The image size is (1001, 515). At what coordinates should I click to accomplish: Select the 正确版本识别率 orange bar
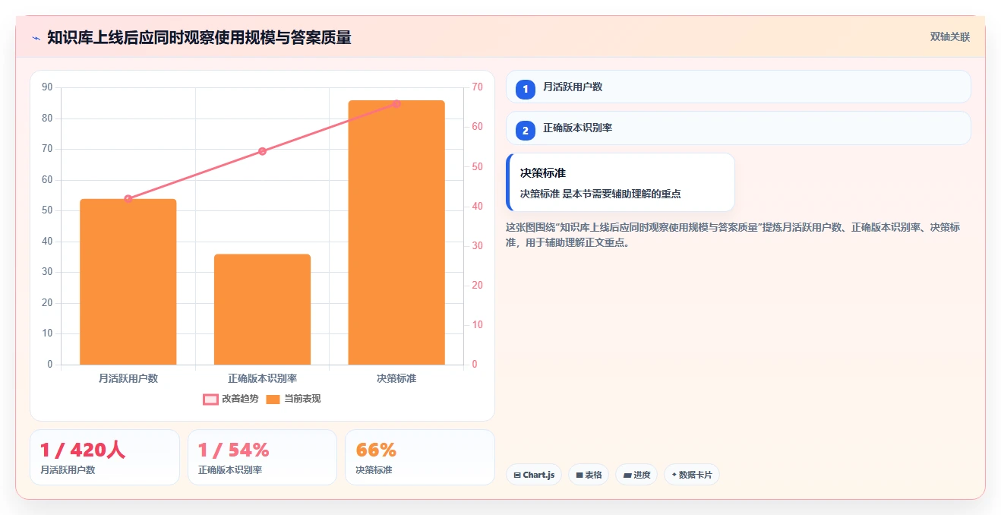point(262,309)
